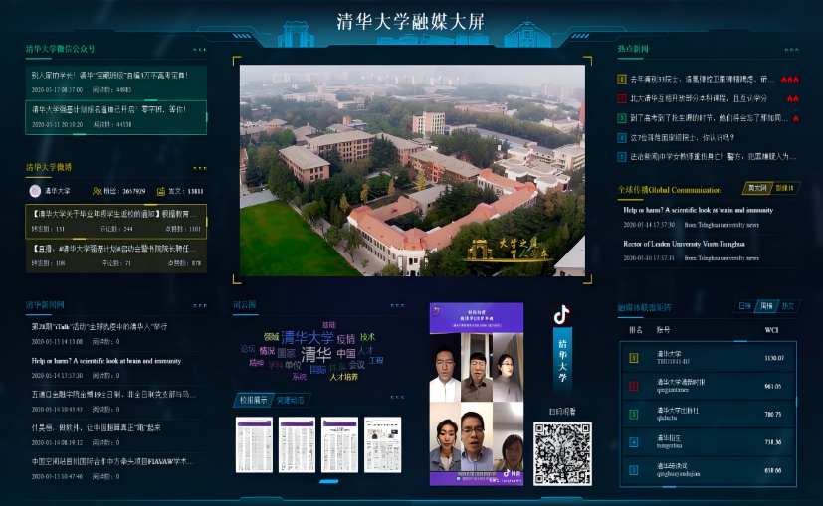Click the TikTok logo icon

click(x=561, y=315)
